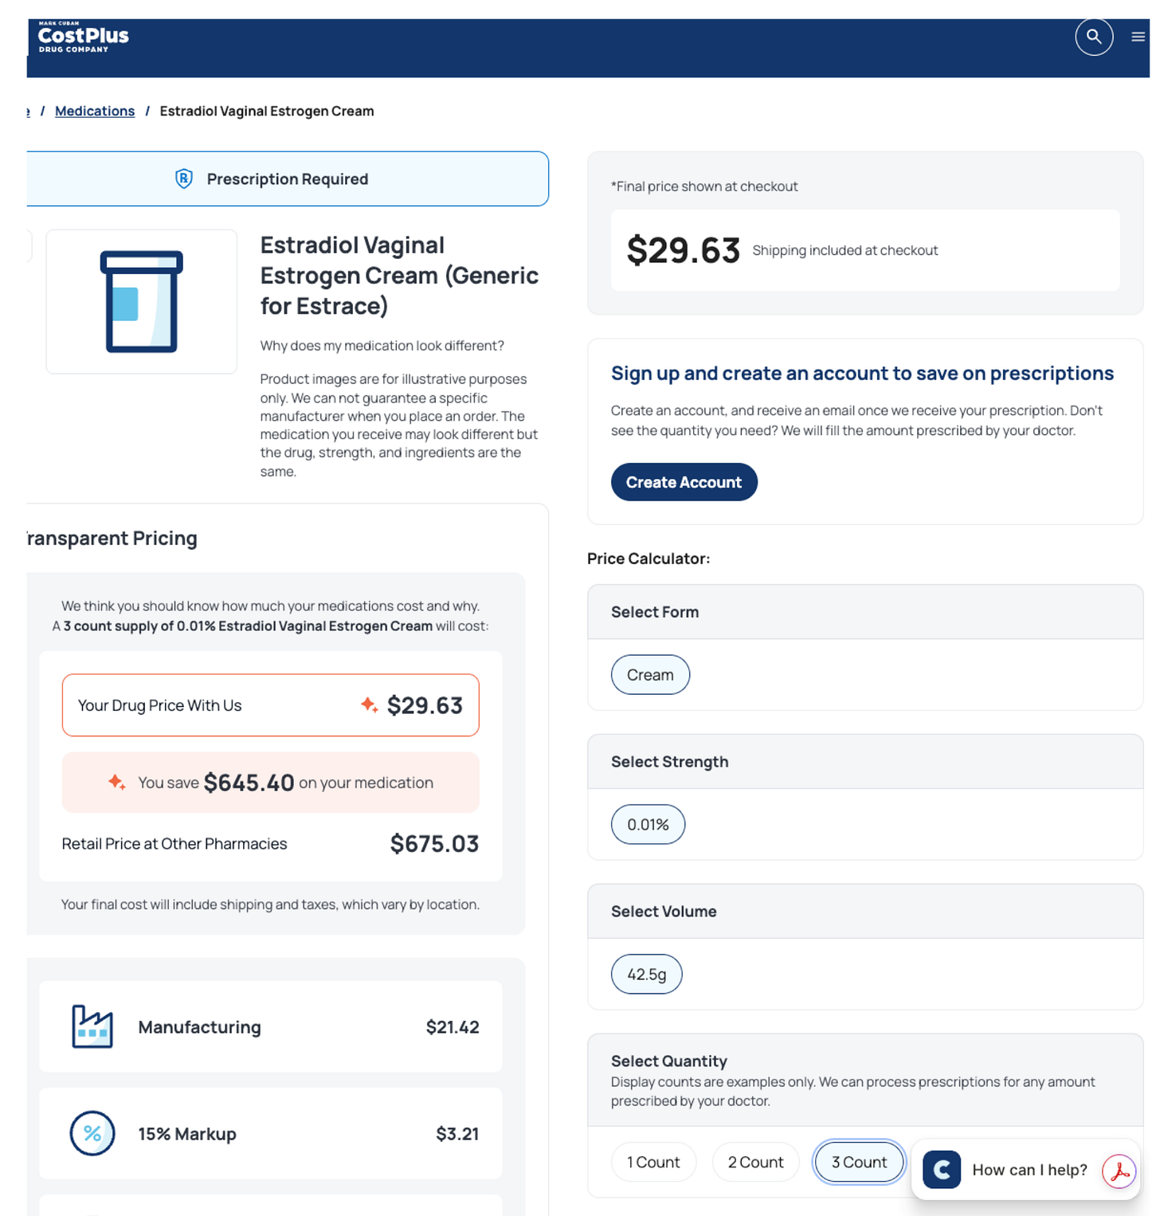Click the Price Calculator label
1160x1216 pixels.
click(649, 559)
